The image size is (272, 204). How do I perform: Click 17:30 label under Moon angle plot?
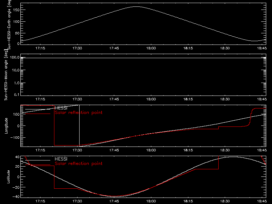(x=77, y=99)
